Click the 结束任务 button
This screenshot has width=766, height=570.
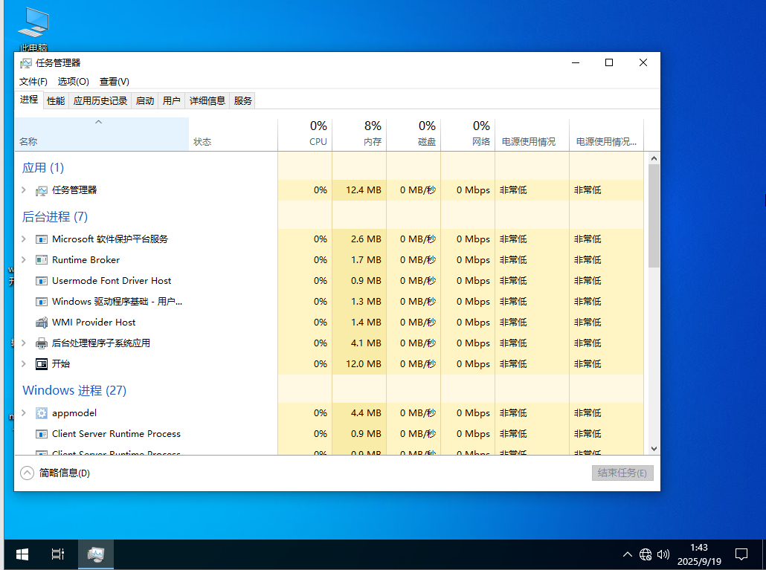pos(622,473)
